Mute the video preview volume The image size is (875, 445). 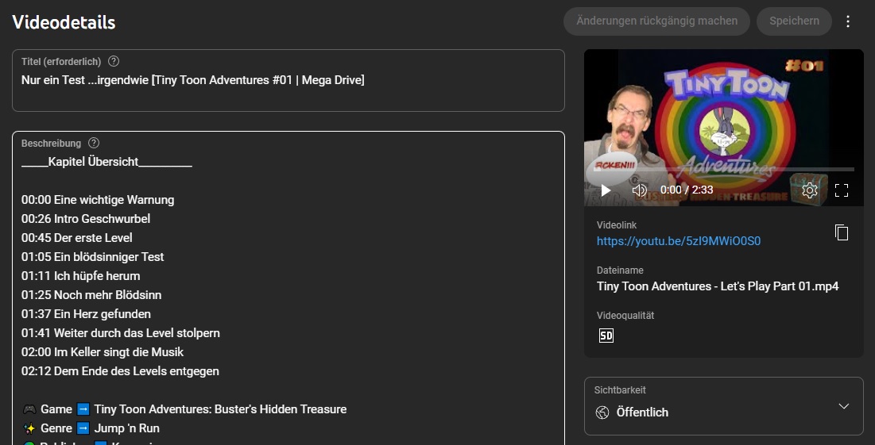coord(639,190)
